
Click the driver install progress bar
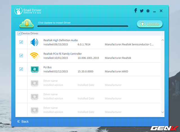click(83, 26)
